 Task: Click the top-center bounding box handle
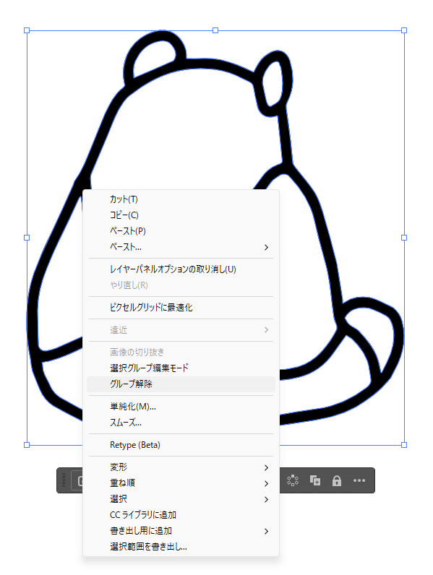pyautogui.click(x=215, y=30)
